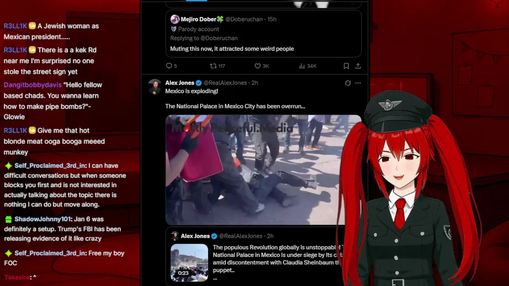The height and width of the screenshot is (286, 509).
Task: Click green badge next to ShadowJohnny101
Action: [8, 219]
